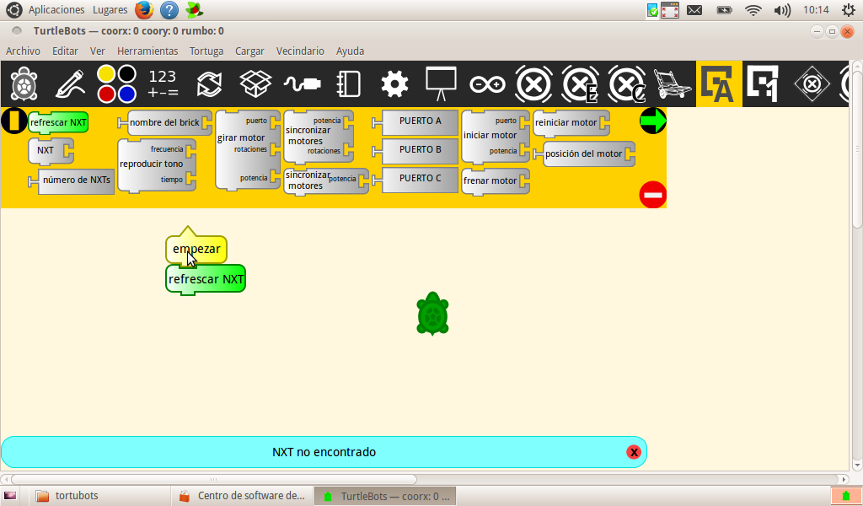Select the 'PUERTO C' block
863x506 pixels.
click(x=415, y=180)
